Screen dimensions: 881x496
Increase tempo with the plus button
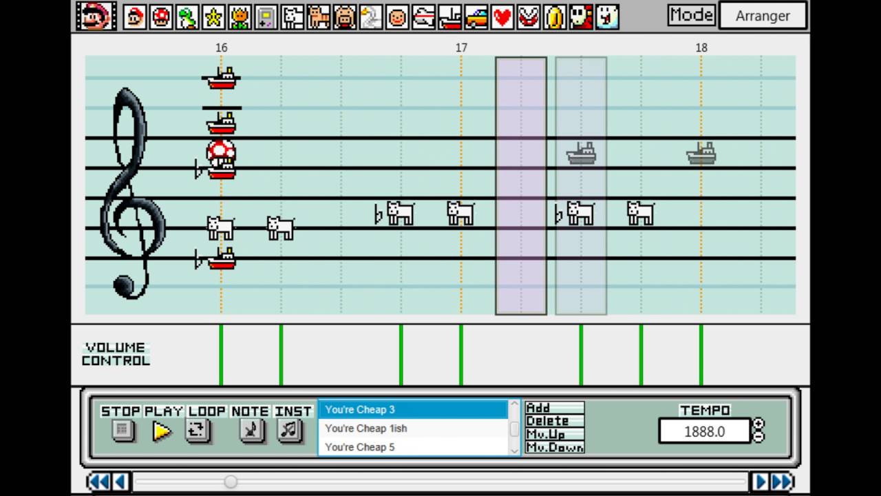click(758, 424)
